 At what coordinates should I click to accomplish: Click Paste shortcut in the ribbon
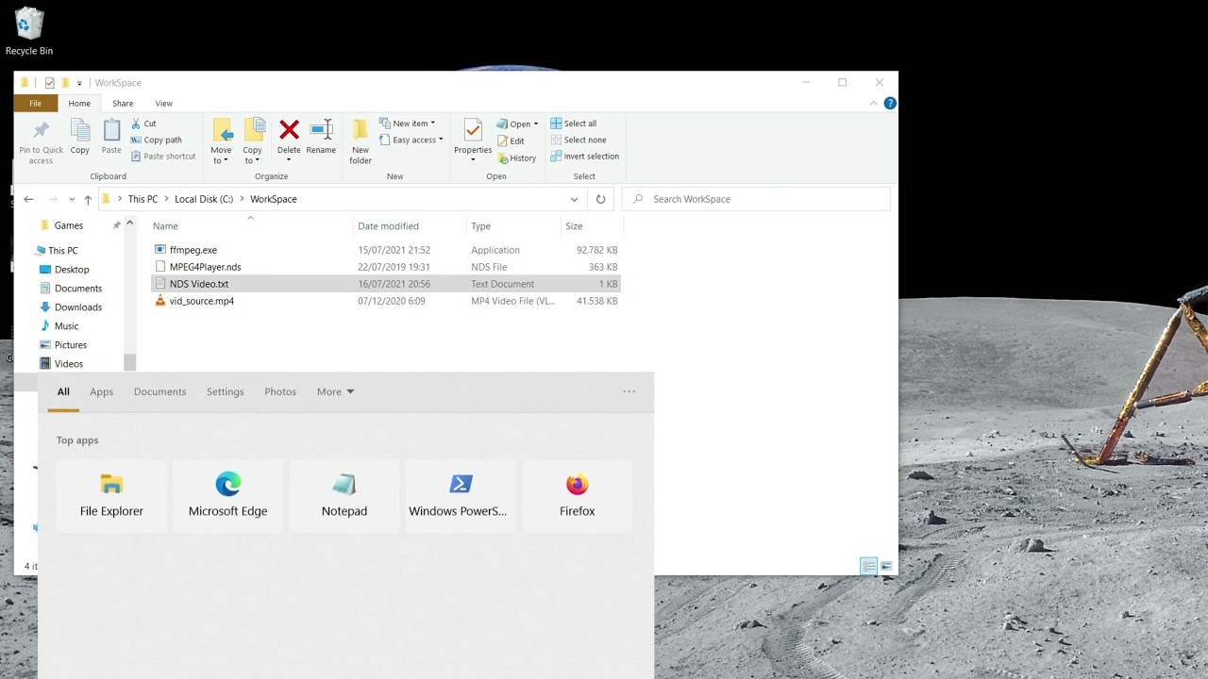[x=163, y=157]
